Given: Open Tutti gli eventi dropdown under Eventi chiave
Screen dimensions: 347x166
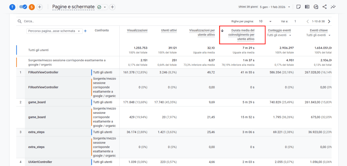Looking at the screenshot, I should [x=319, y=35].
